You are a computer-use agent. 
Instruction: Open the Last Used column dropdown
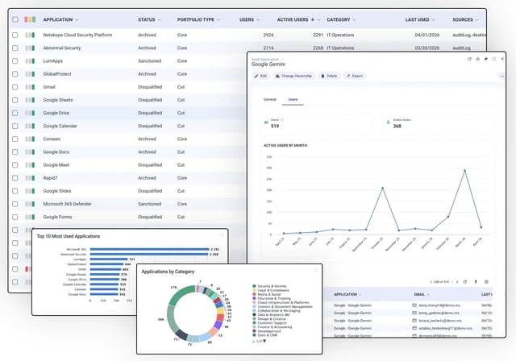pos(433,19)
